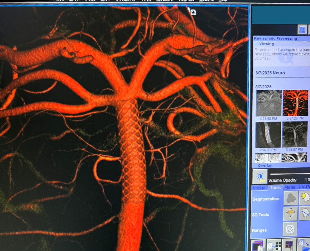This screenshot has height=251, width=310.
Task: Choose the 3D Tools head with arrows icon
Action: click(x=291, y=214)
